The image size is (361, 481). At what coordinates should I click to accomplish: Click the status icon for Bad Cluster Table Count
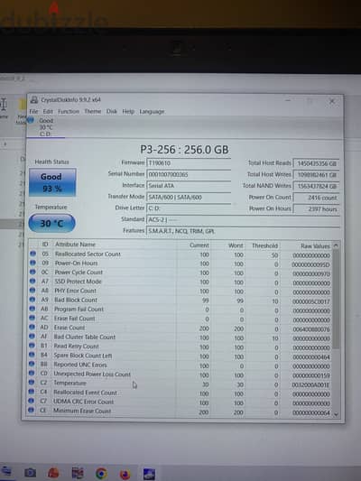(32, 337)
